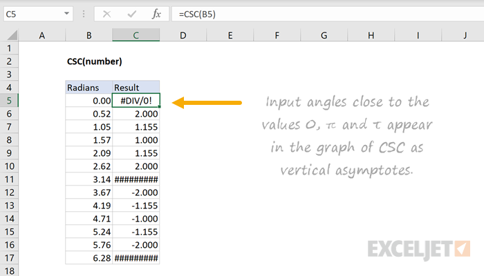Click the formula bar with =CSC(B5)
This screenshot has width=484, height=276.
tap(328, 14)
